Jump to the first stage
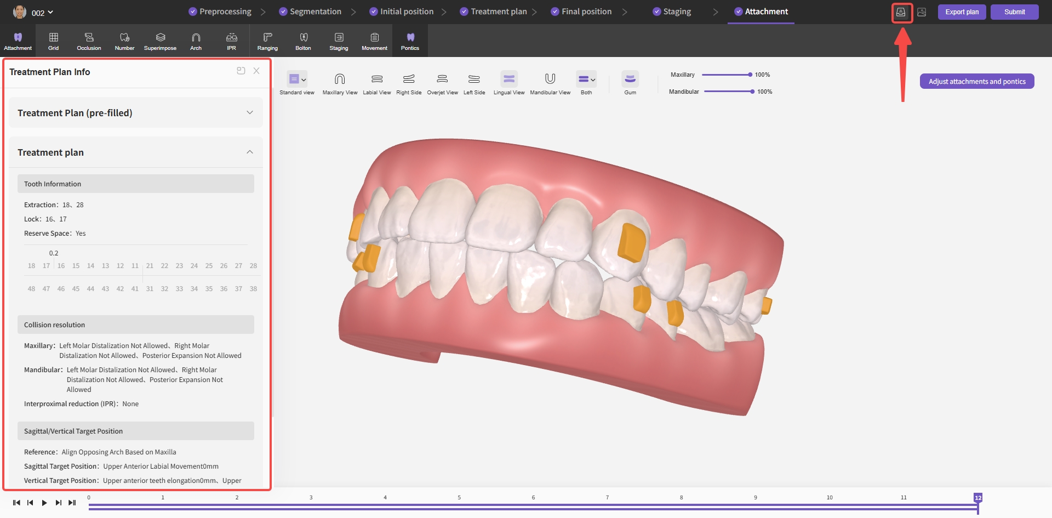The height and width of the screenshot is (518, 1052). pyautogui.click(x=16, y=503)
